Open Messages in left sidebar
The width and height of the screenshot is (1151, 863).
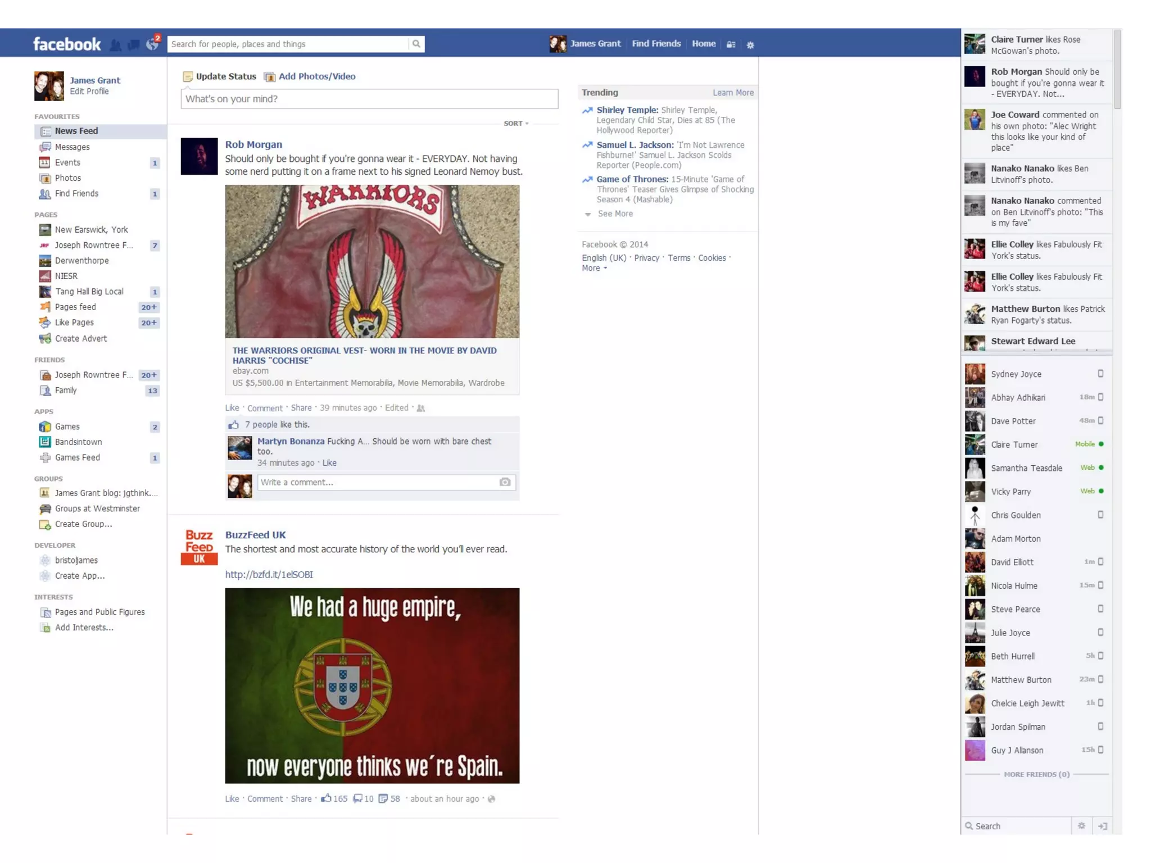pyautogui.click(x=72, y=147)
